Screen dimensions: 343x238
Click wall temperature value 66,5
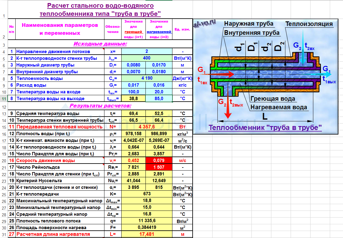(134, 120)
